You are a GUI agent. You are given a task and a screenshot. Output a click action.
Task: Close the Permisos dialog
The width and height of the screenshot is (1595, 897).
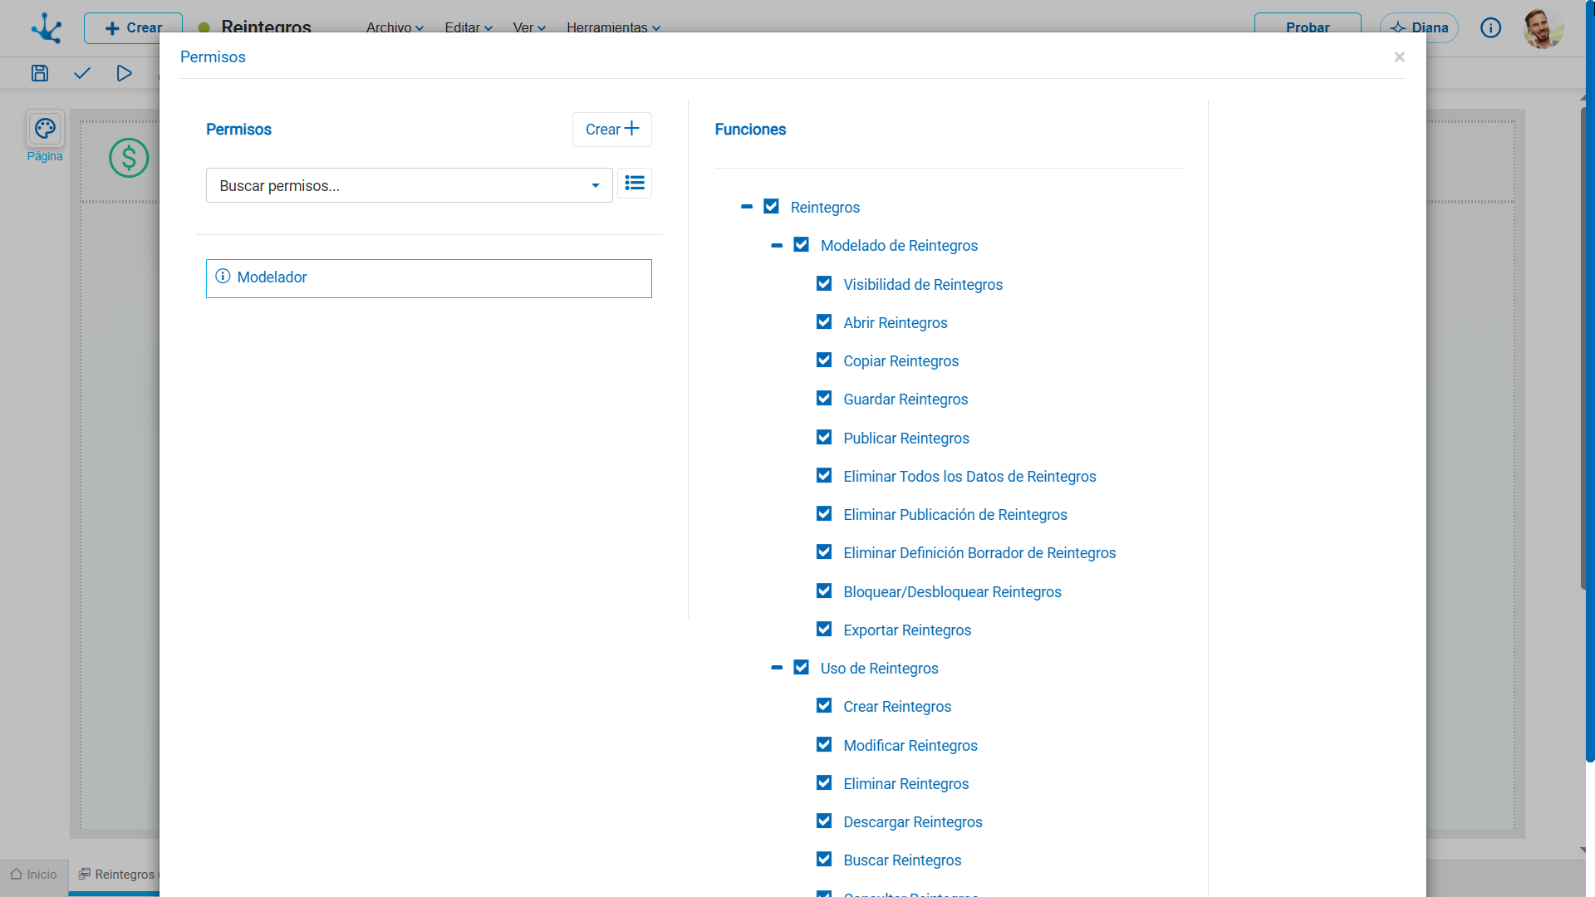(x=1400, y=56)
